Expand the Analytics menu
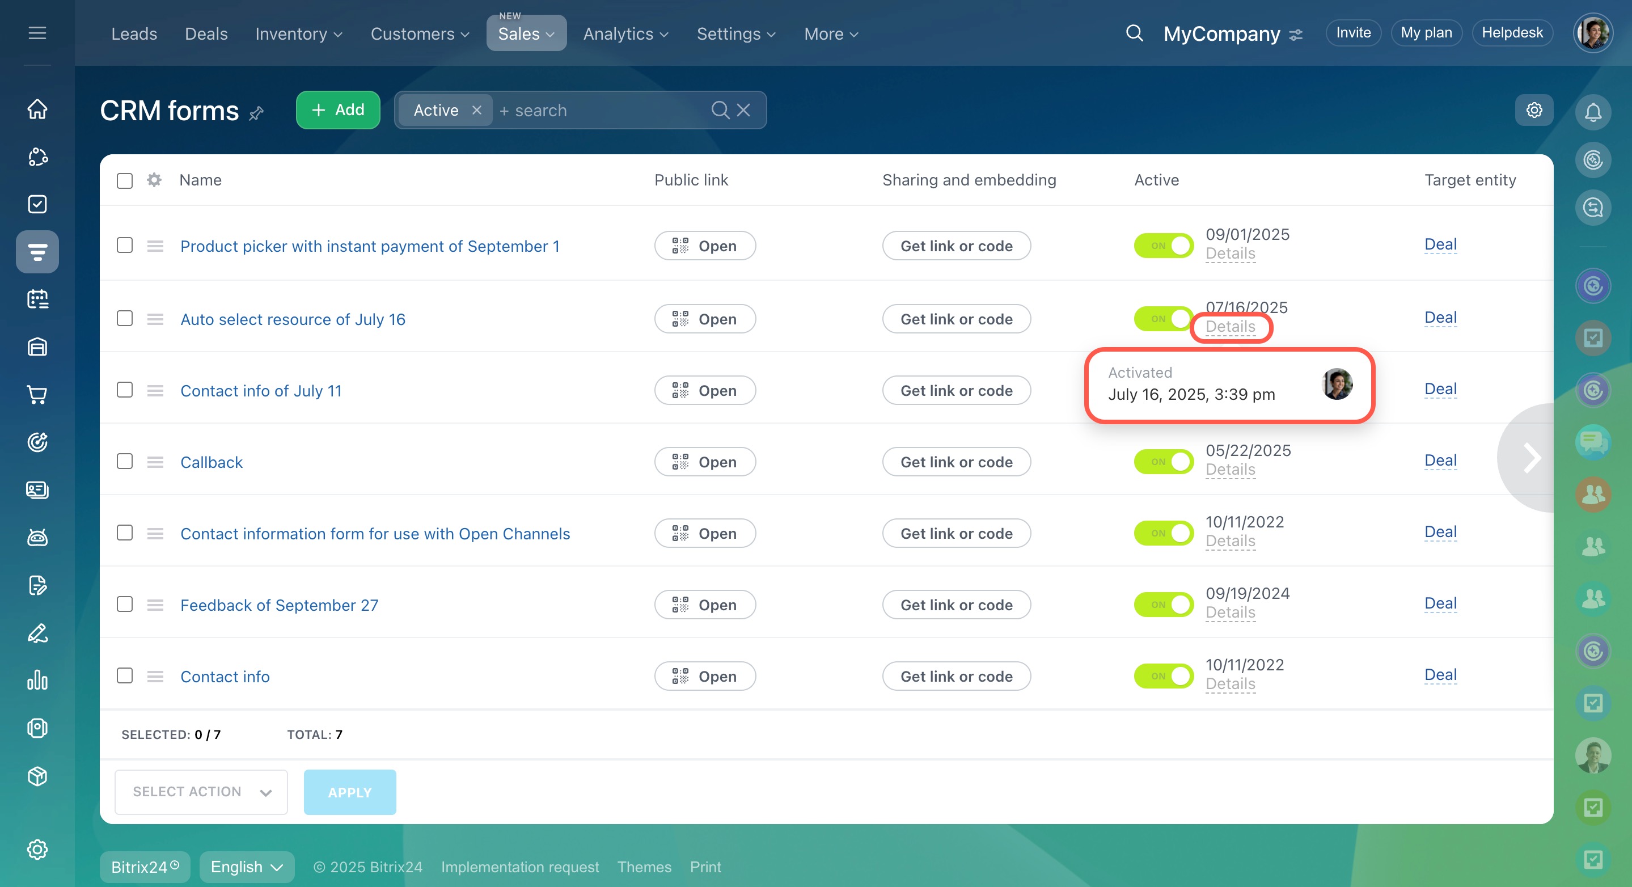 625,33
